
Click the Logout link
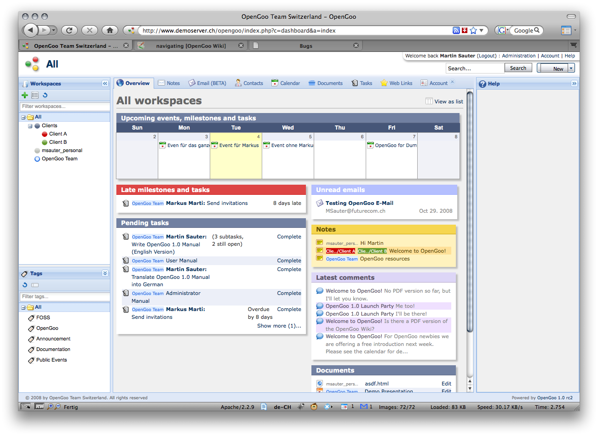coord(487,56)
